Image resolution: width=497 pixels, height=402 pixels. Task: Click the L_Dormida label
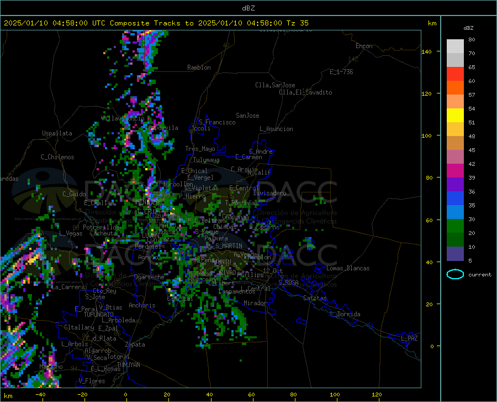[x=345, y=314]
